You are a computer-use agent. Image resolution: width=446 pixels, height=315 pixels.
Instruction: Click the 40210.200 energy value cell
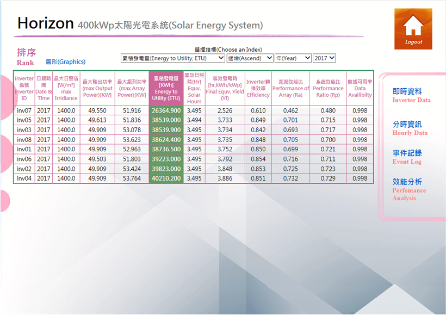[x=166, y=178]
